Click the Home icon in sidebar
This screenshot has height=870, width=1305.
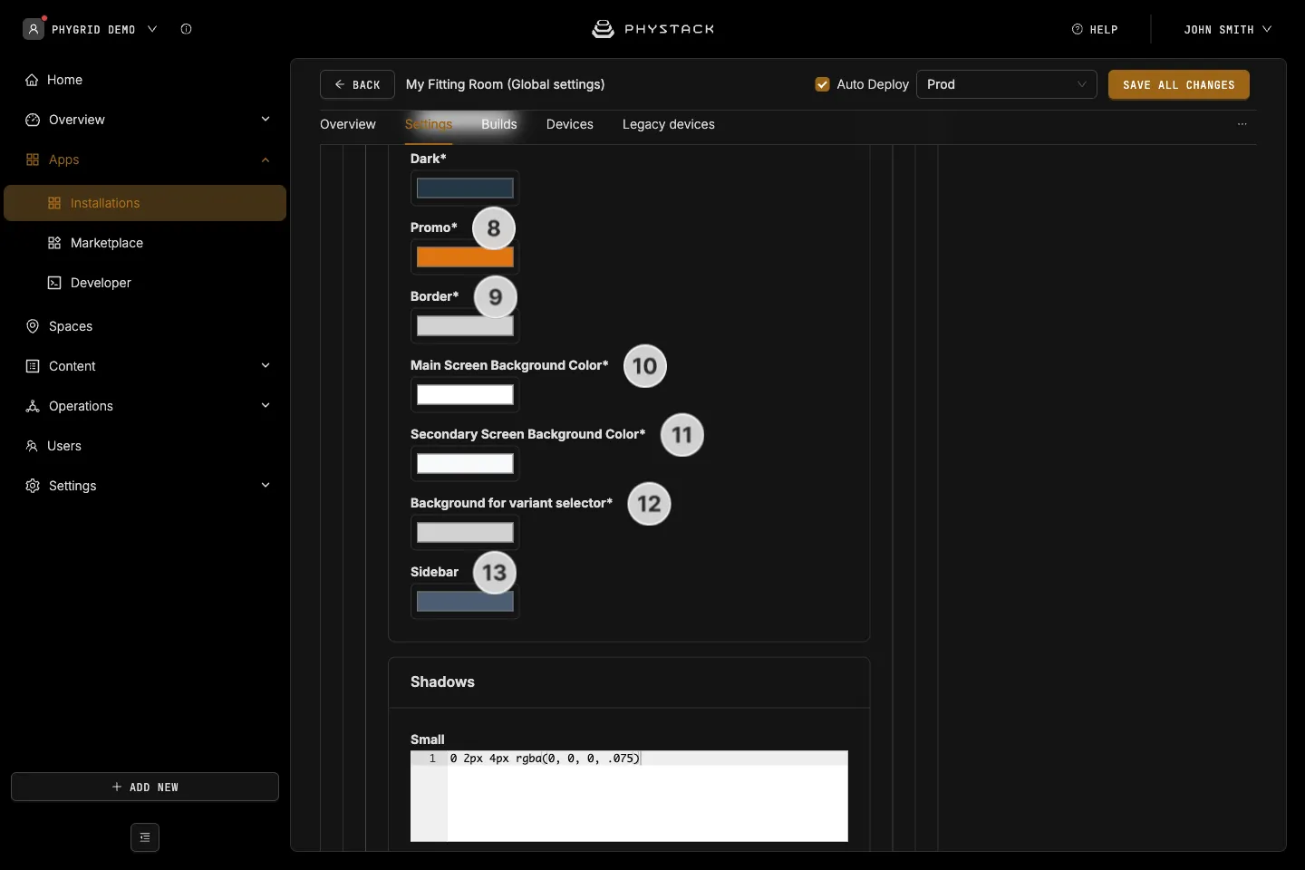pos(32,80)
